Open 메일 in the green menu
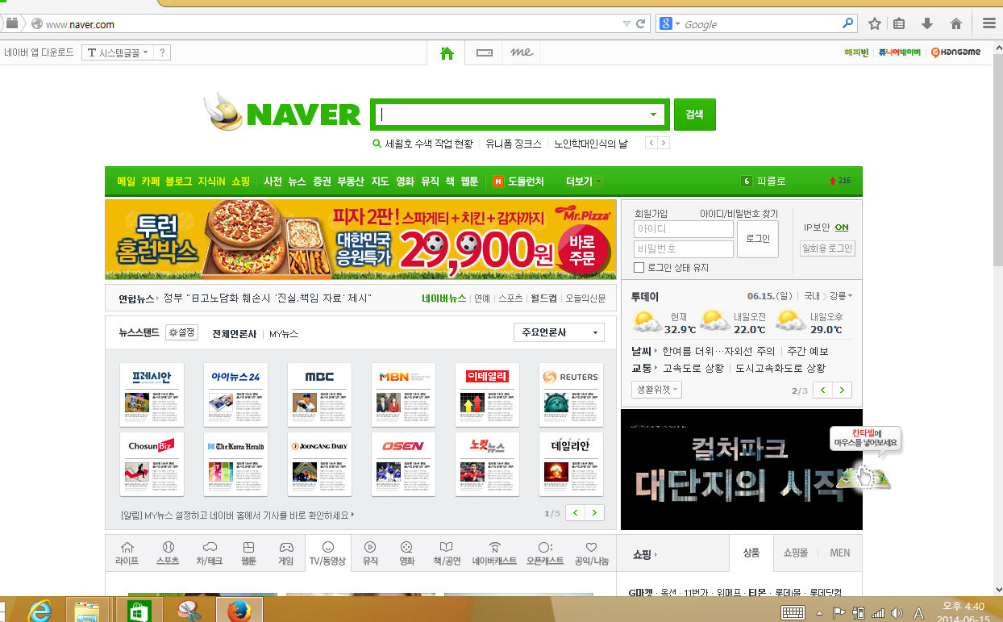1003x622 pixels. click(x=127, y=182)
